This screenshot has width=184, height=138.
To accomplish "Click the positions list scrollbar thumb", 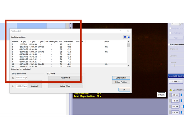I will click(x=128, y=45).
